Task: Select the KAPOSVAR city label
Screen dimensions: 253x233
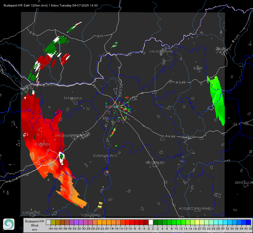Action: [x=31, y=213]
